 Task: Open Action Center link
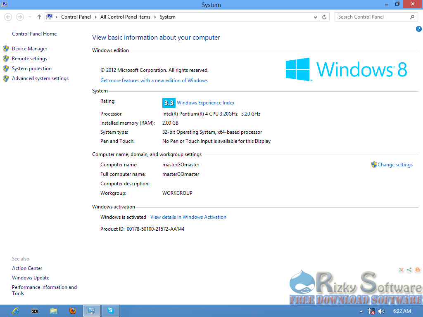(27, 268)
